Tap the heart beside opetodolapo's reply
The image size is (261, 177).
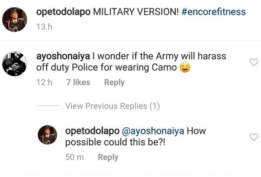[253, 137]
